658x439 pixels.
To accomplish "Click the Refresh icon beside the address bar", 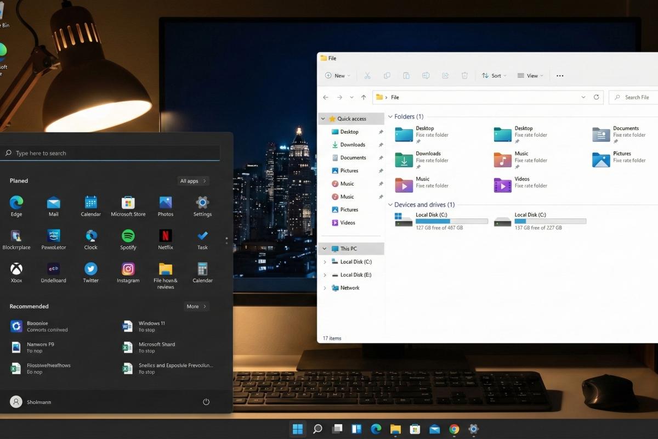I will tap(596, 97).
